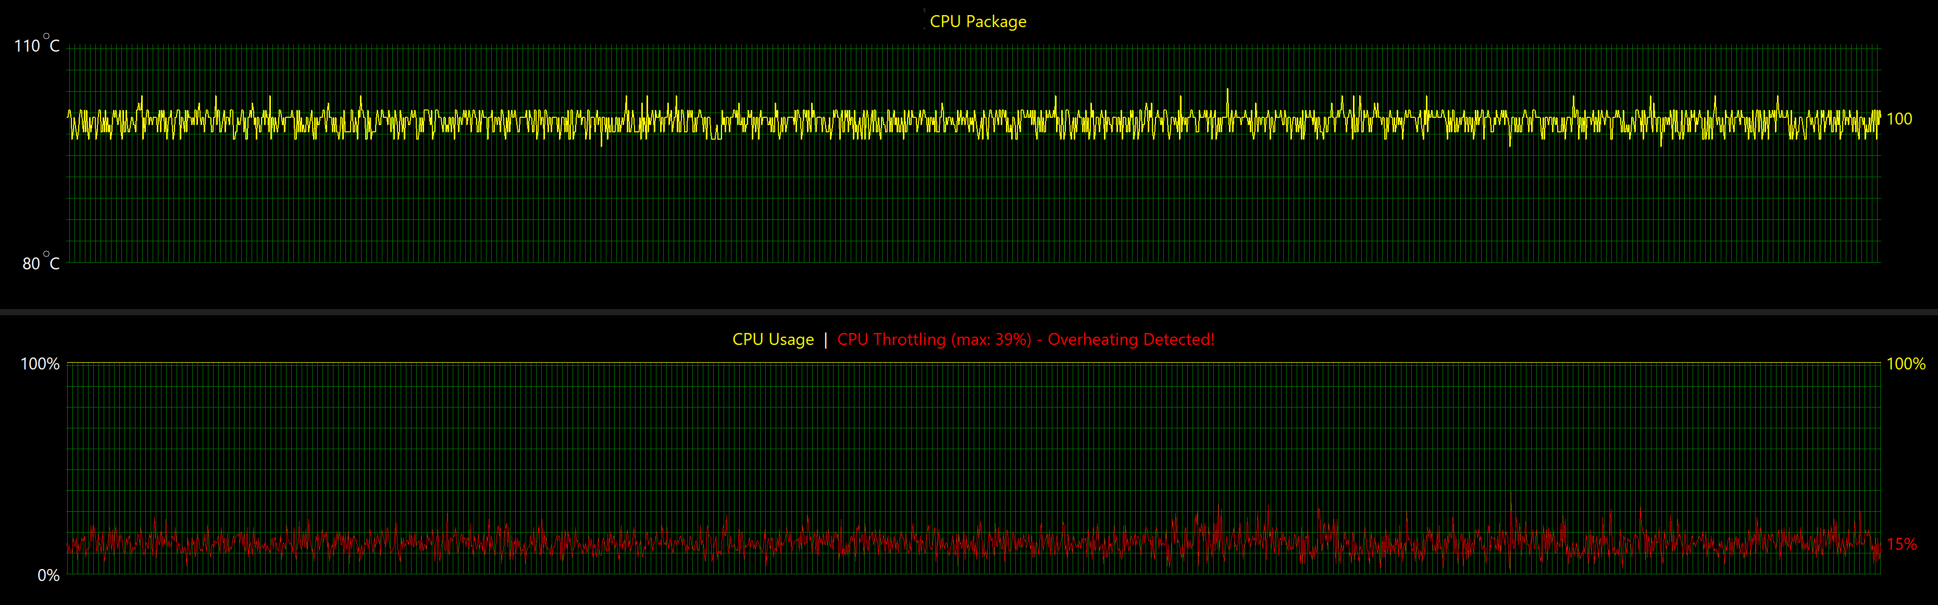Click the "max: 39%" text in throttling label

pos(992,339)
